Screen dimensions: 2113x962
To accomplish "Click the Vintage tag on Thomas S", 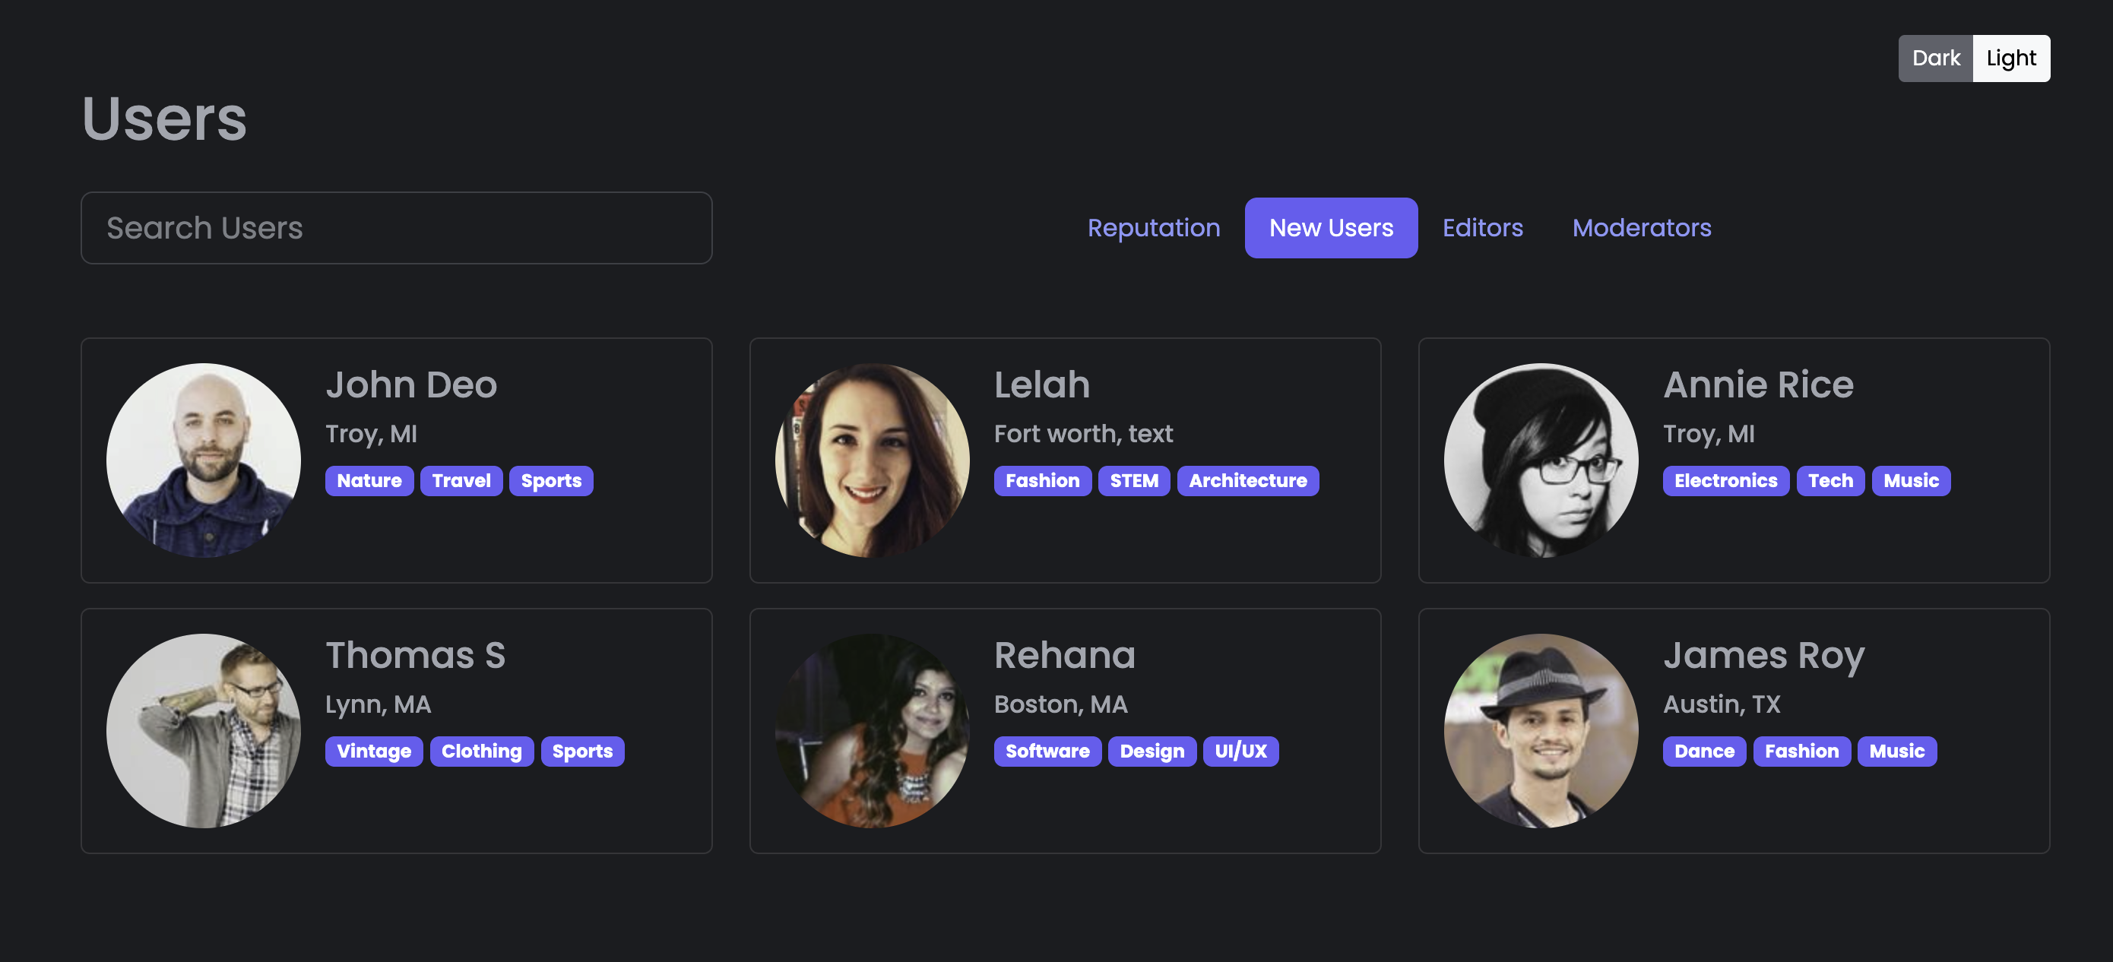I will 374,752.
